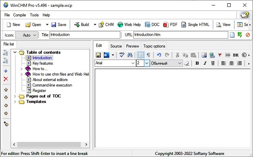Open the Icon Auto dropdown
Viewport: 253px width, 157px height.
[27, 35]
